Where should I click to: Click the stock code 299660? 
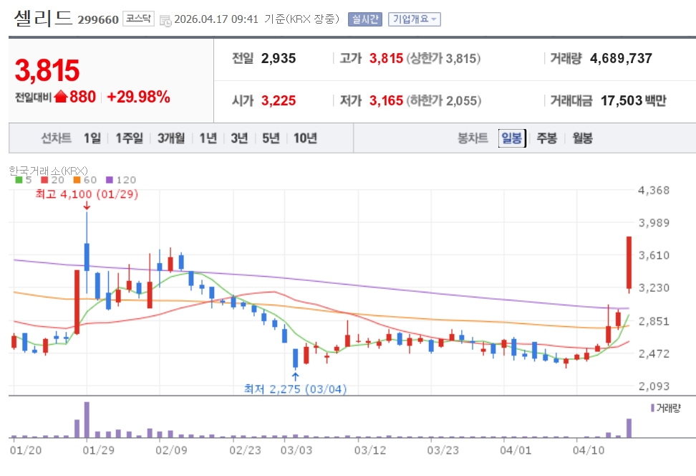click(98, 20)
